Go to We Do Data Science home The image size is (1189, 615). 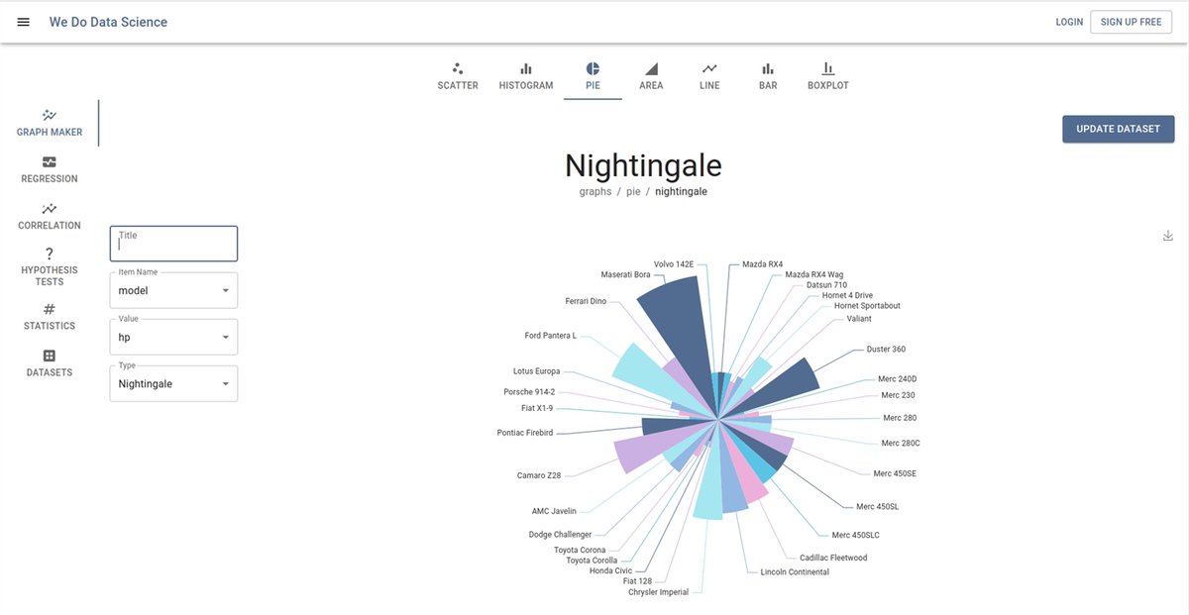pyautogui.click(x=108, y=22)
